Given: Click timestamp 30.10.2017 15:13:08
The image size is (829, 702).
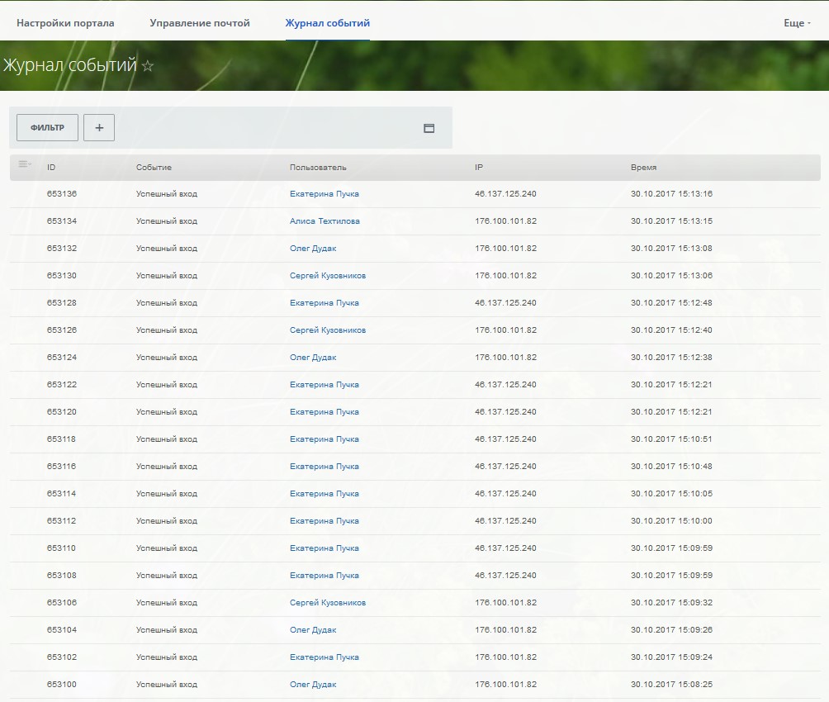Looking at the screenshot, I should pos(671,248).
